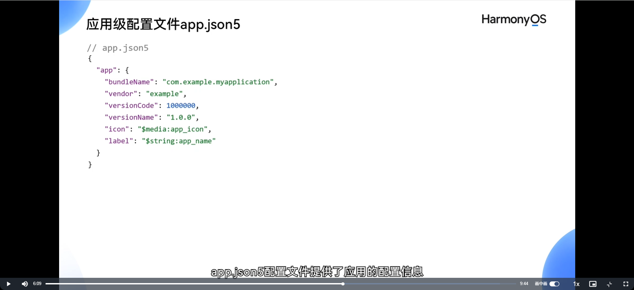Click the subtitle caption text

coord(317,272)
